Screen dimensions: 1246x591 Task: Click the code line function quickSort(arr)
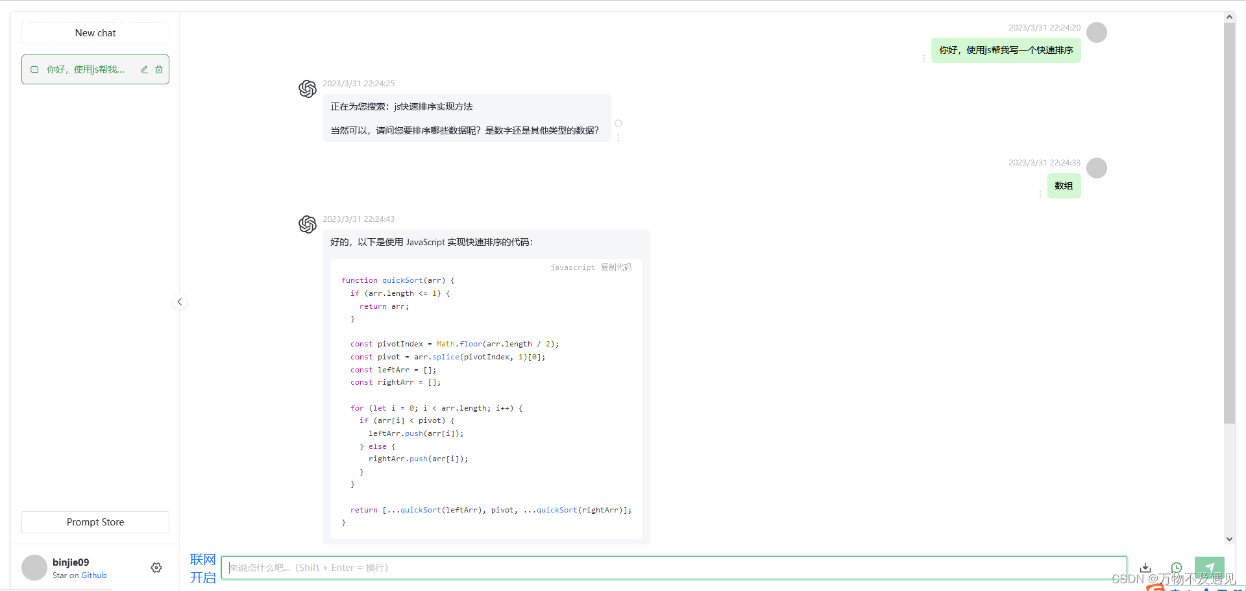click(x=398, y=280)
